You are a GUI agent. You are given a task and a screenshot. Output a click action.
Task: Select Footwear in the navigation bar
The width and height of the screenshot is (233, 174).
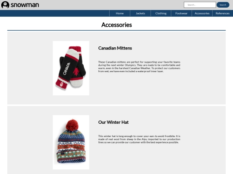181,13
